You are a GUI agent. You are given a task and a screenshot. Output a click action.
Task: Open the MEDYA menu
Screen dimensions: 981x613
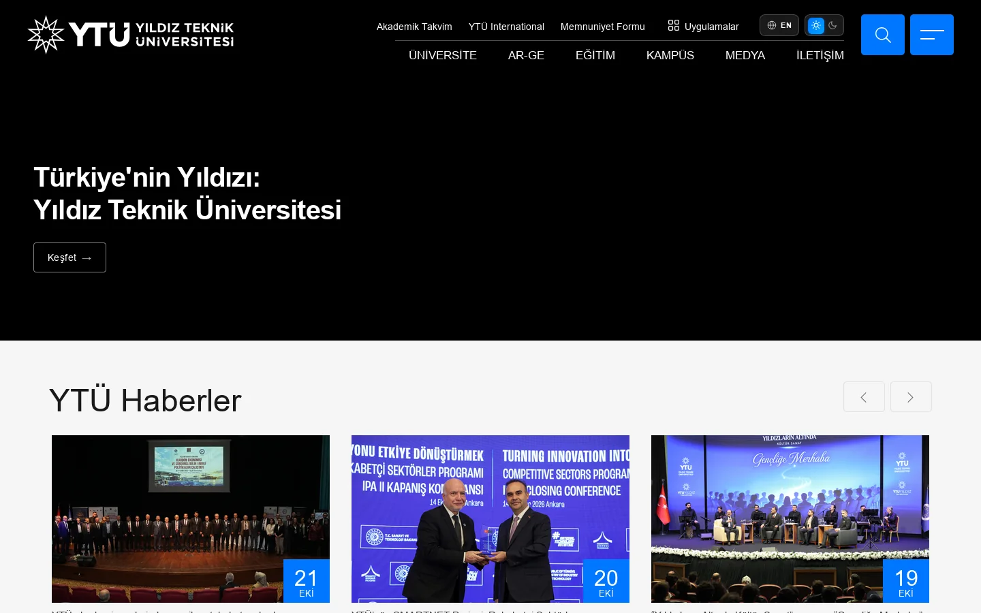(745, 55)
